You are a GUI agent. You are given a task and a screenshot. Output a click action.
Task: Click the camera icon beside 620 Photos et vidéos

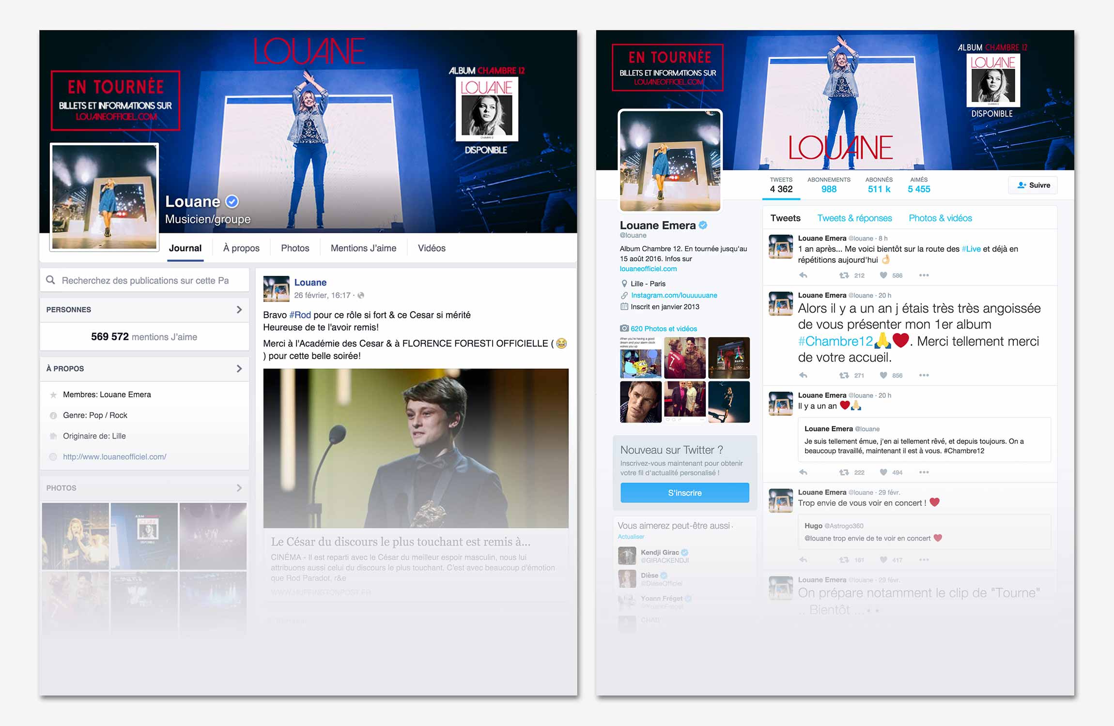tap(624, 329)
